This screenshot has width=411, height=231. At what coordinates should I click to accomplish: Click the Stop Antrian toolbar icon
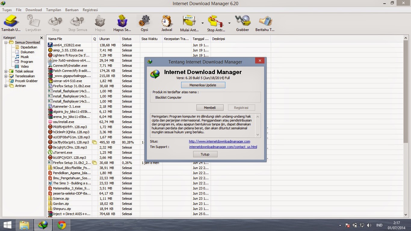[216, 21]
